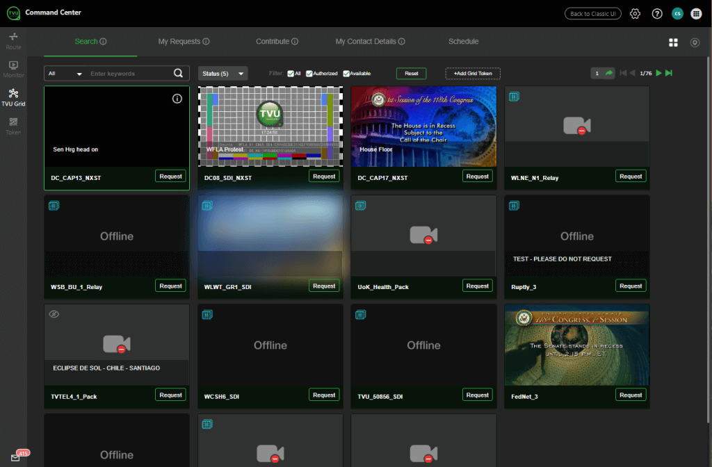This screenshot has height=467, width=712.
Task: Open the mail inbox with 415 badge
Action: pyautogui.click(x=16, y=457)
